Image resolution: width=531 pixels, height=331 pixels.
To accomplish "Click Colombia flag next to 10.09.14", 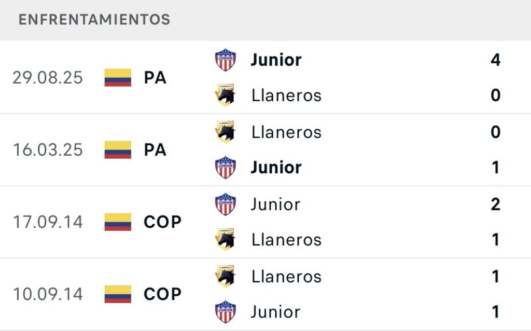I will (x=118, y=294).
